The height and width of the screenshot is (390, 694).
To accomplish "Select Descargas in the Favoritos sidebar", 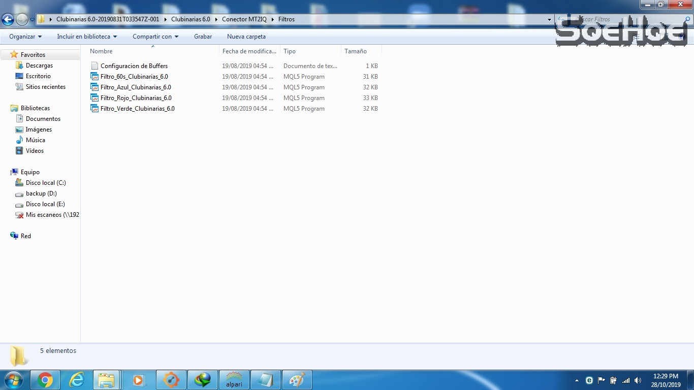I will (39, 66).
